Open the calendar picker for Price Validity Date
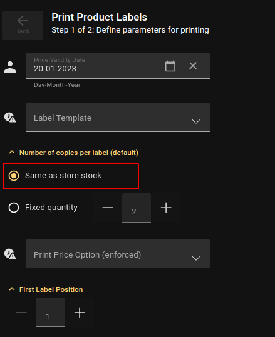 point(170,66)
